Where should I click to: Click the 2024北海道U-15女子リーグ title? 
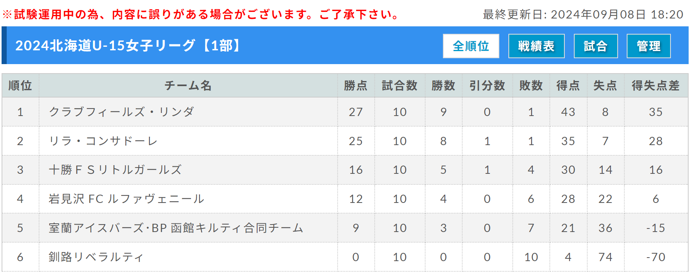click(129, 46)
